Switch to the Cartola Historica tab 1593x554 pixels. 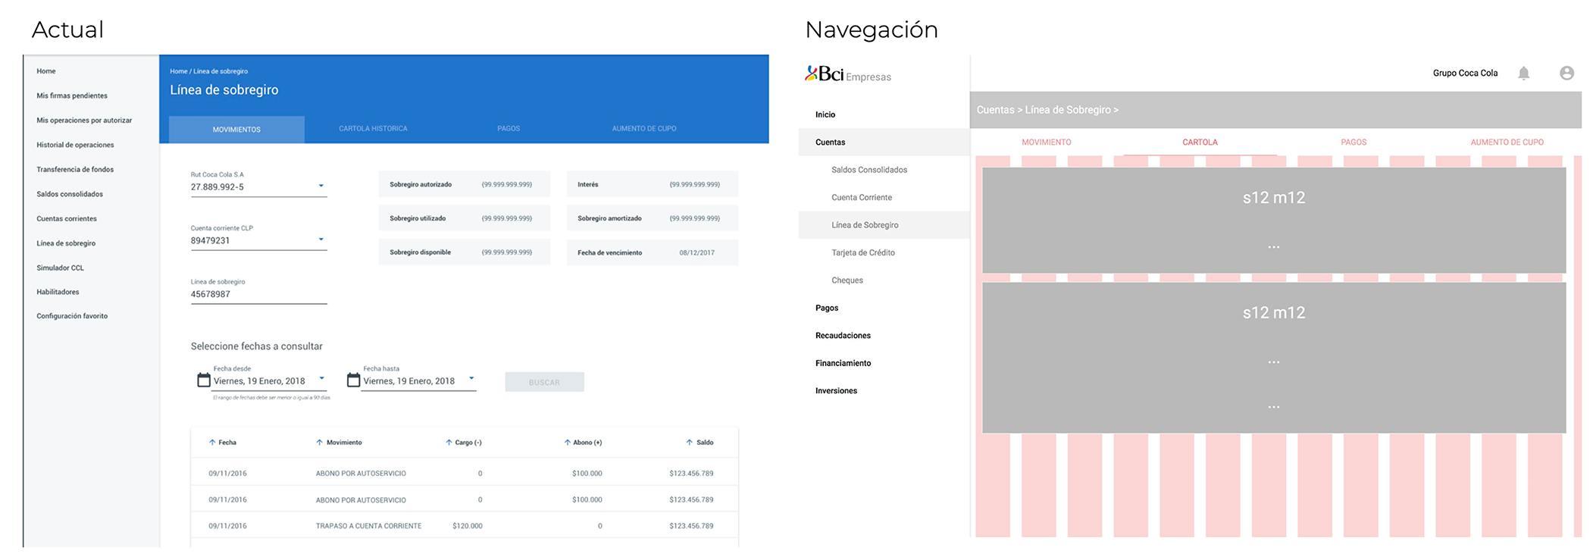point(373,129)
